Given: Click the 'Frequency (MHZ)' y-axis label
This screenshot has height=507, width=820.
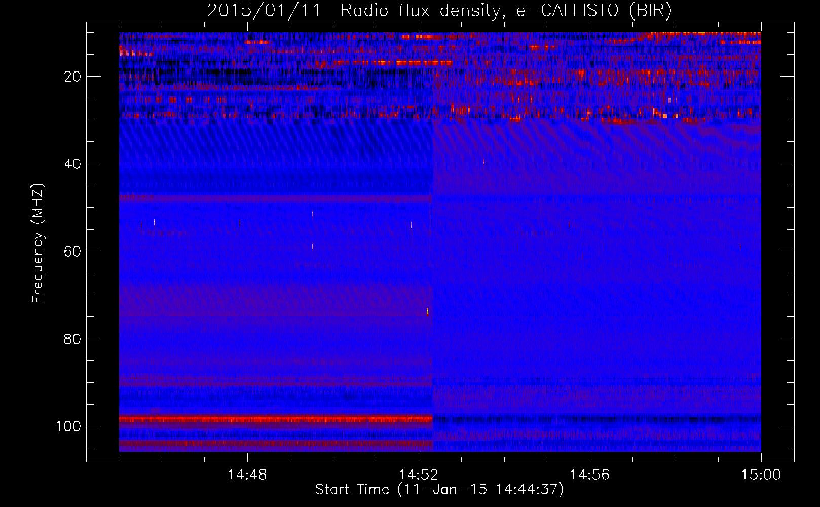Looking at the screenshot, I should click(x=38, y=243).
